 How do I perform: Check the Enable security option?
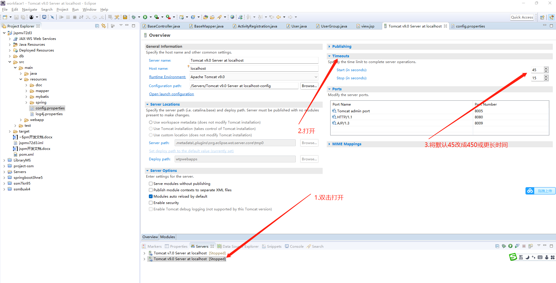point(151,203)
